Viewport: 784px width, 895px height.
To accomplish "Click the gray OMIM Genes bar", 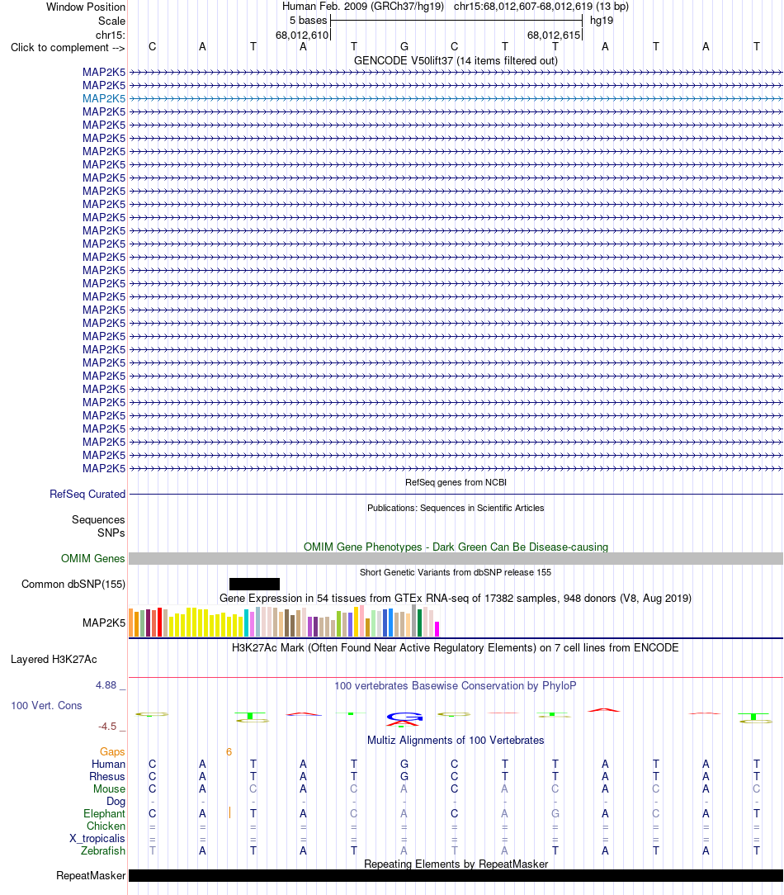I will tap(456, 559).
